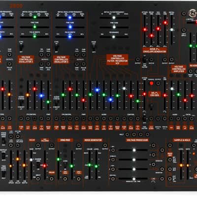Click the AR envelope attack time slider
This screenshot has height=197, width=197.
[144, 95]
